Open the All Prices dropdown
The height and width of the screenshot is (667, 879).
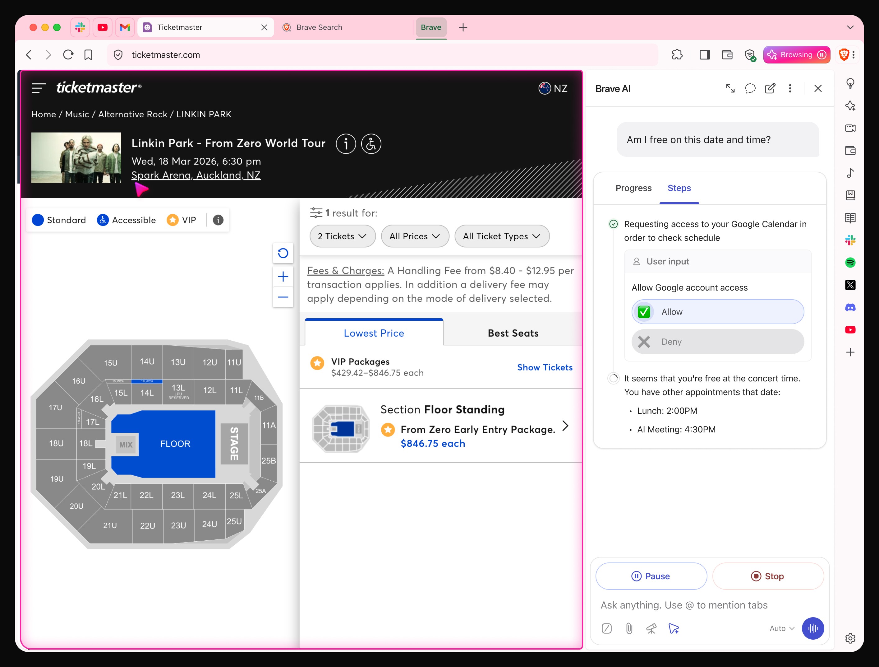click(414, 236)
